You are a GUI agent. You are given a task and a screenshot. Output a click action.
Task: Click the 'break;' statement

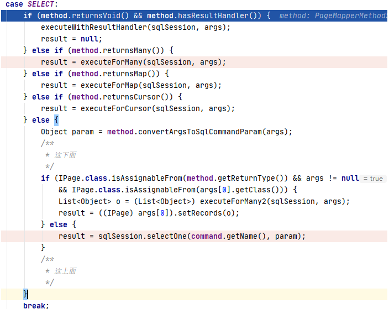tap(36, 306)
